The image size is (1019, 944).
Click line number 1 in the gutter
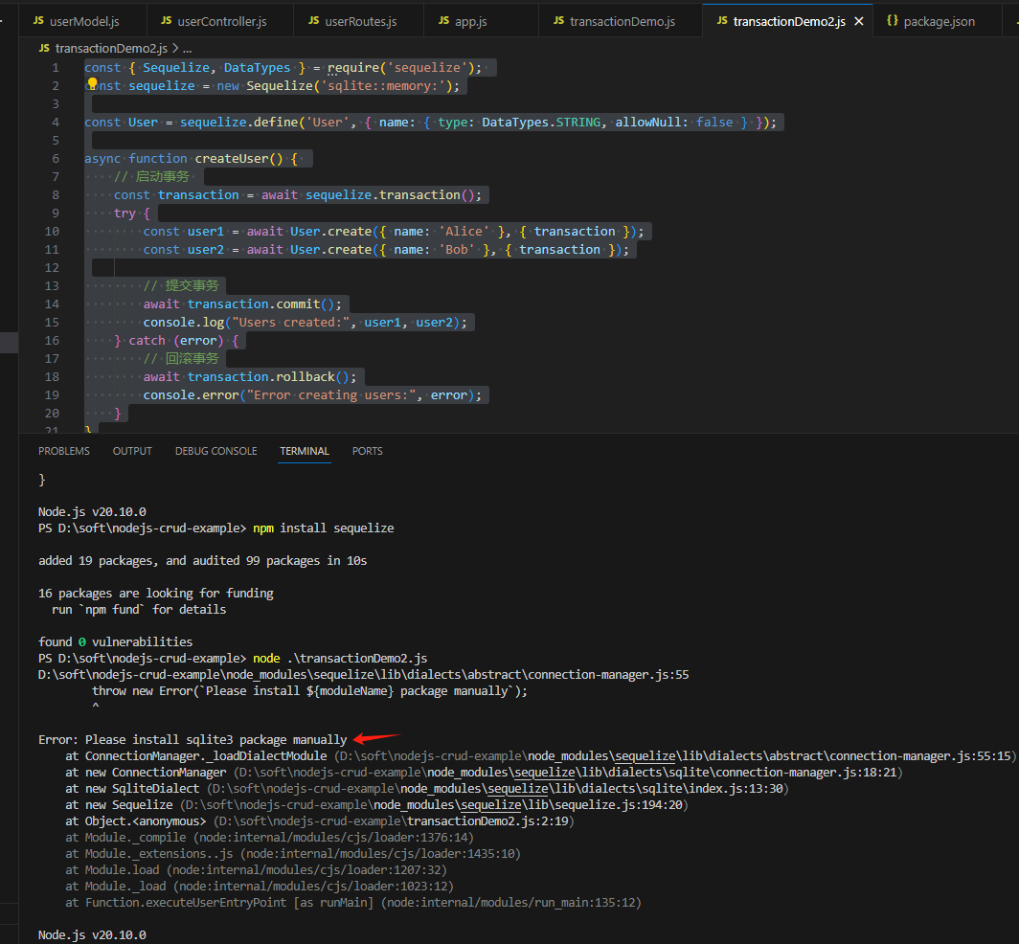click(x=56, y=68)
